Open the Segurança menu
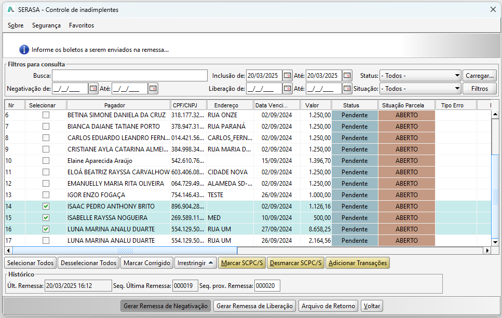 tap(46, 25)
